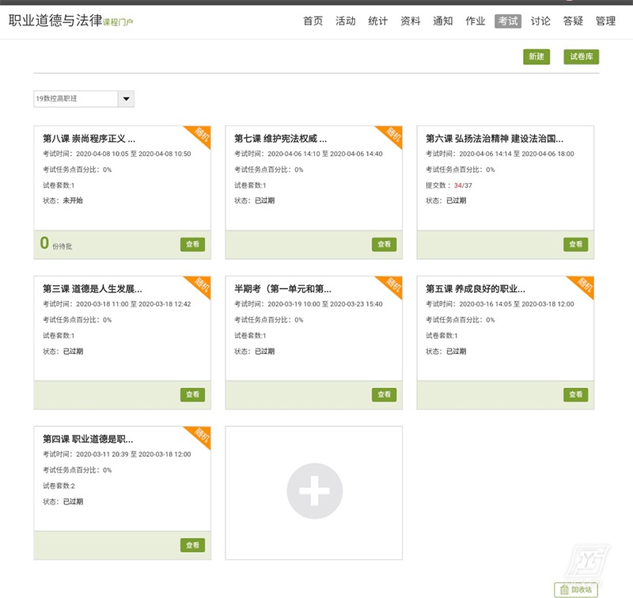Screen dimensions: 633x598
Task: View the 第八课 崇尚程序正义 exam
Action: (x=192, y=245)
